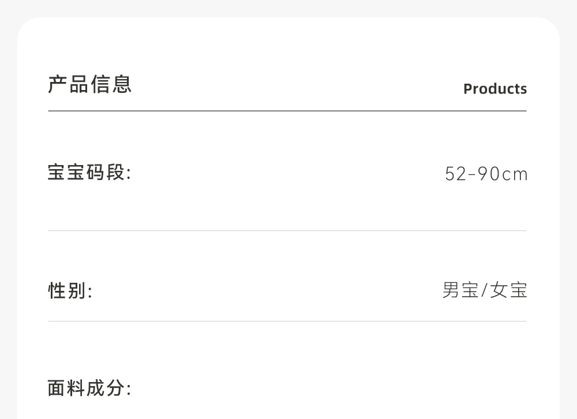The height and width of the screenshot is (419, 577).
Task: Click the 52-90cm size value
Action: [486, 174]
